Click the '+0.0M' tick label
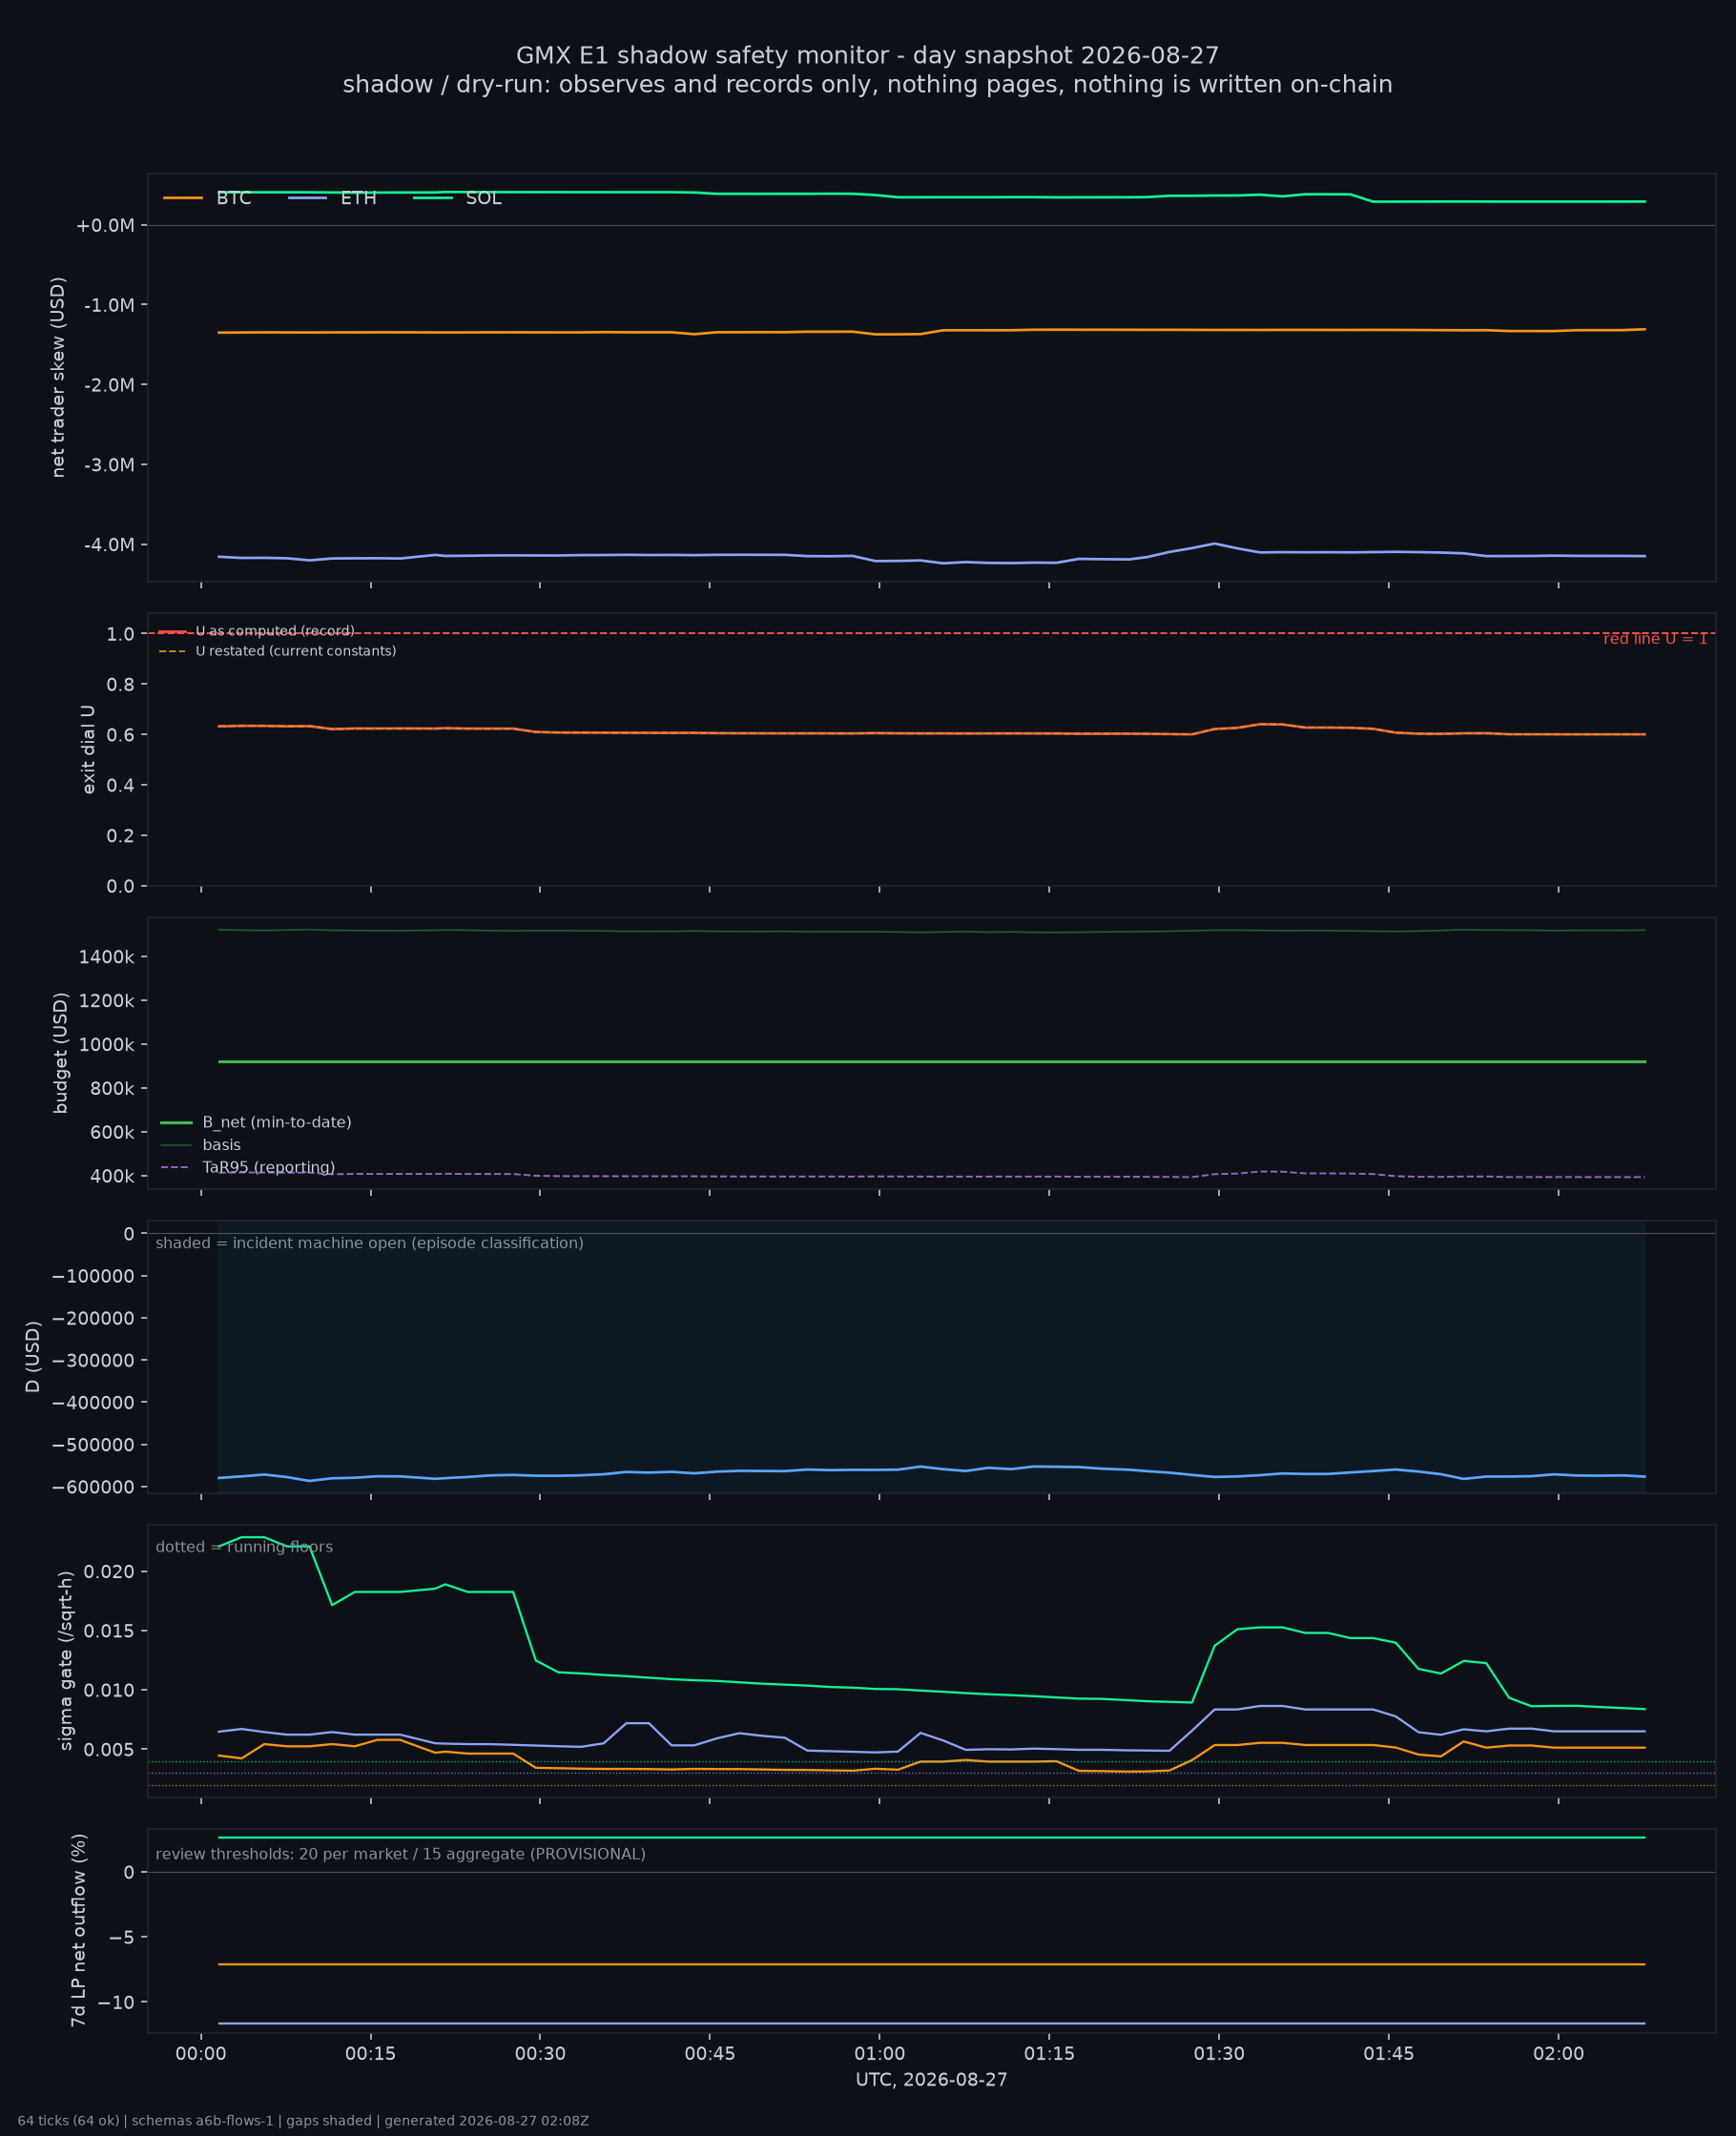Viewport: 1736px width, 2136px height. [105, 226]
